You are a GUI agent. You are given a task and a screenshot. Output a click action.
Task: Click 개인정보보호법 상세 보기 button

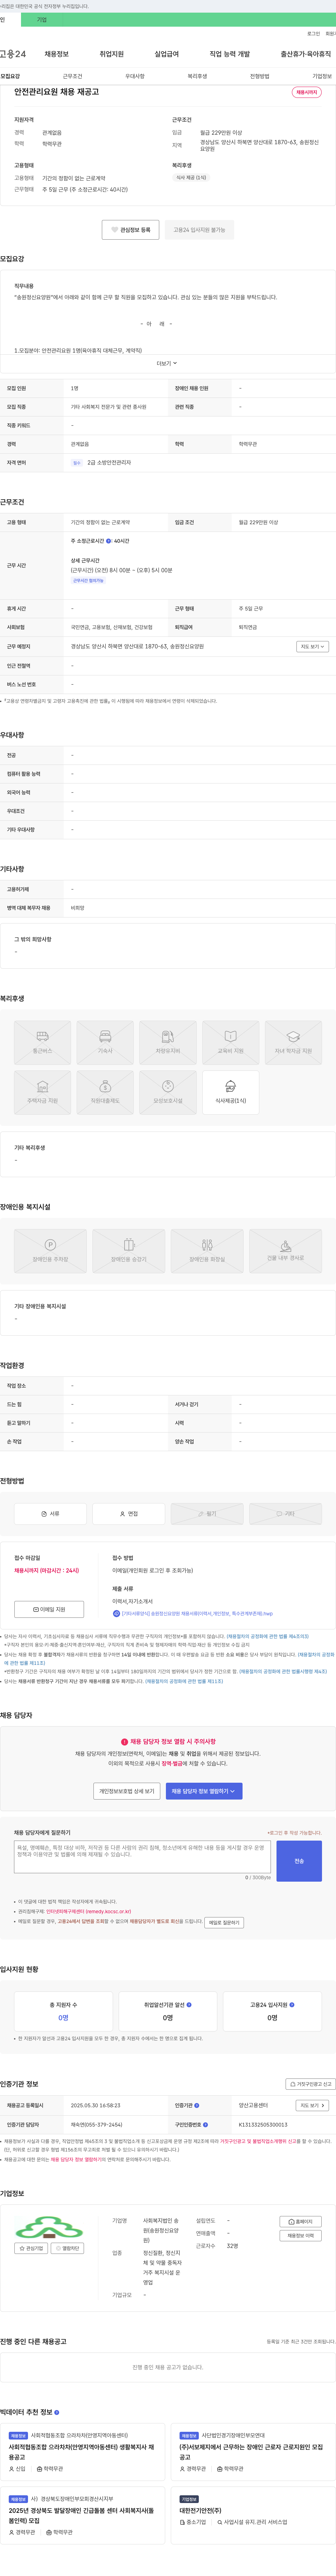[x=127, y=1791]
